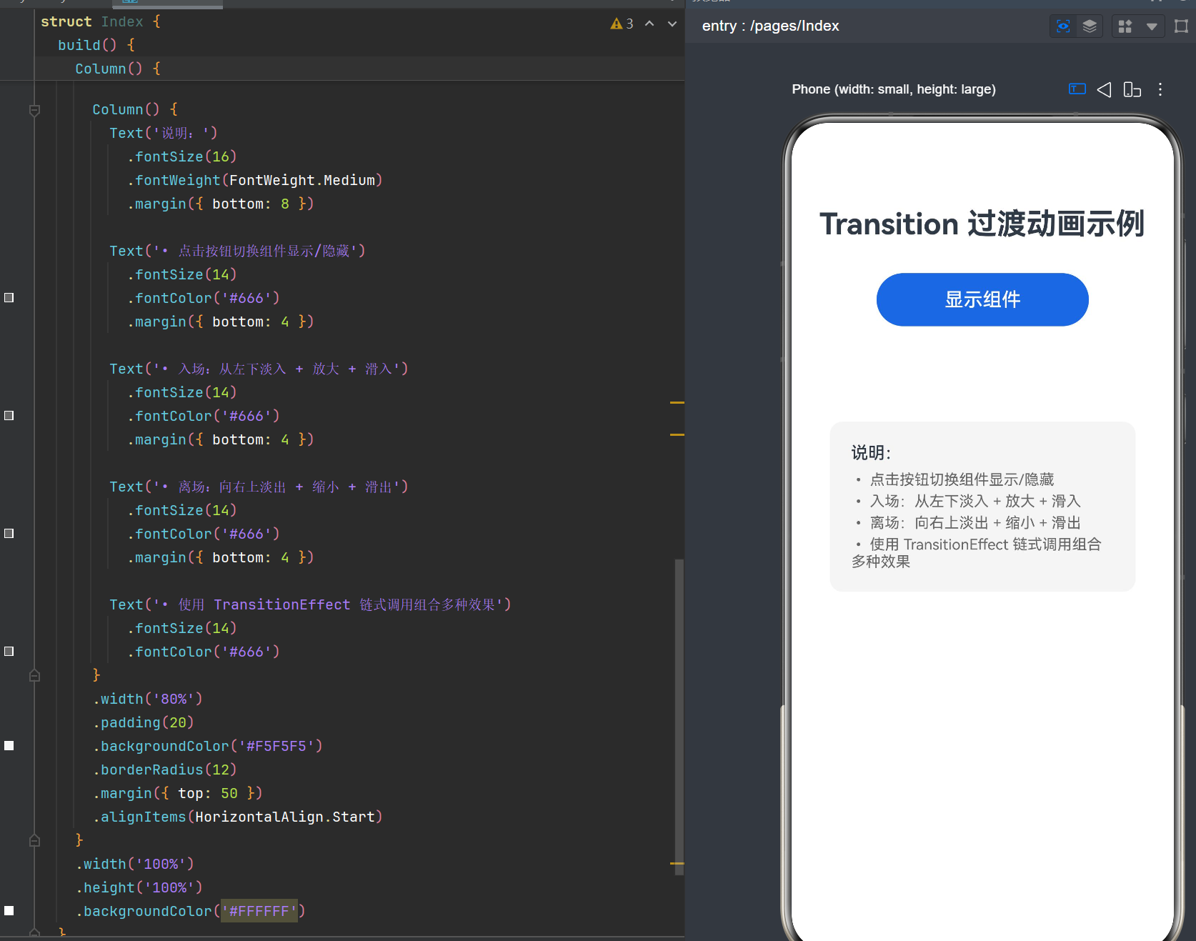Go to previous highlighted problem arrow
The image size is (1196, 941).
(649, 24)
